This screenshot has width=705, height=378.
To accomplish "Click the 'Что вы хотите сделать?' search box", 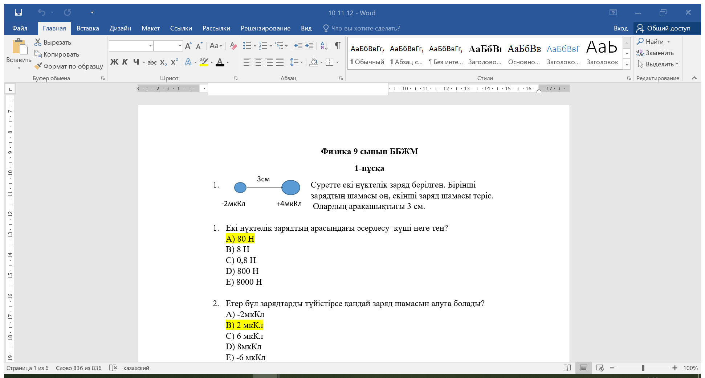I will 365,28.
